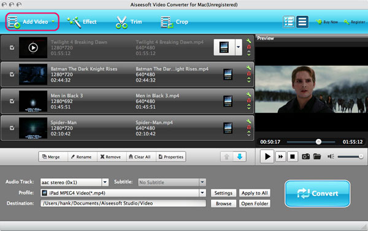This screenshot has height=231, width=368.
Task: Select Men in Black 3 thumbnail
Action: point(33,101)
